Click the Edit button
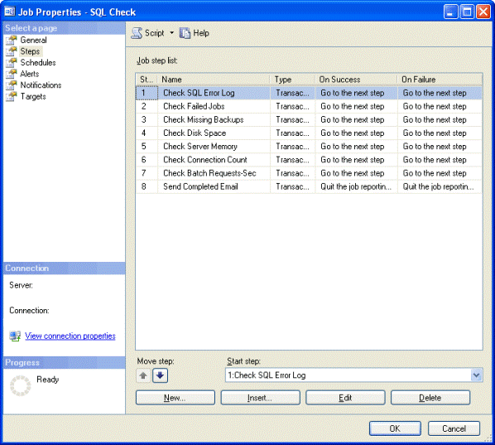 click(345, 398)
